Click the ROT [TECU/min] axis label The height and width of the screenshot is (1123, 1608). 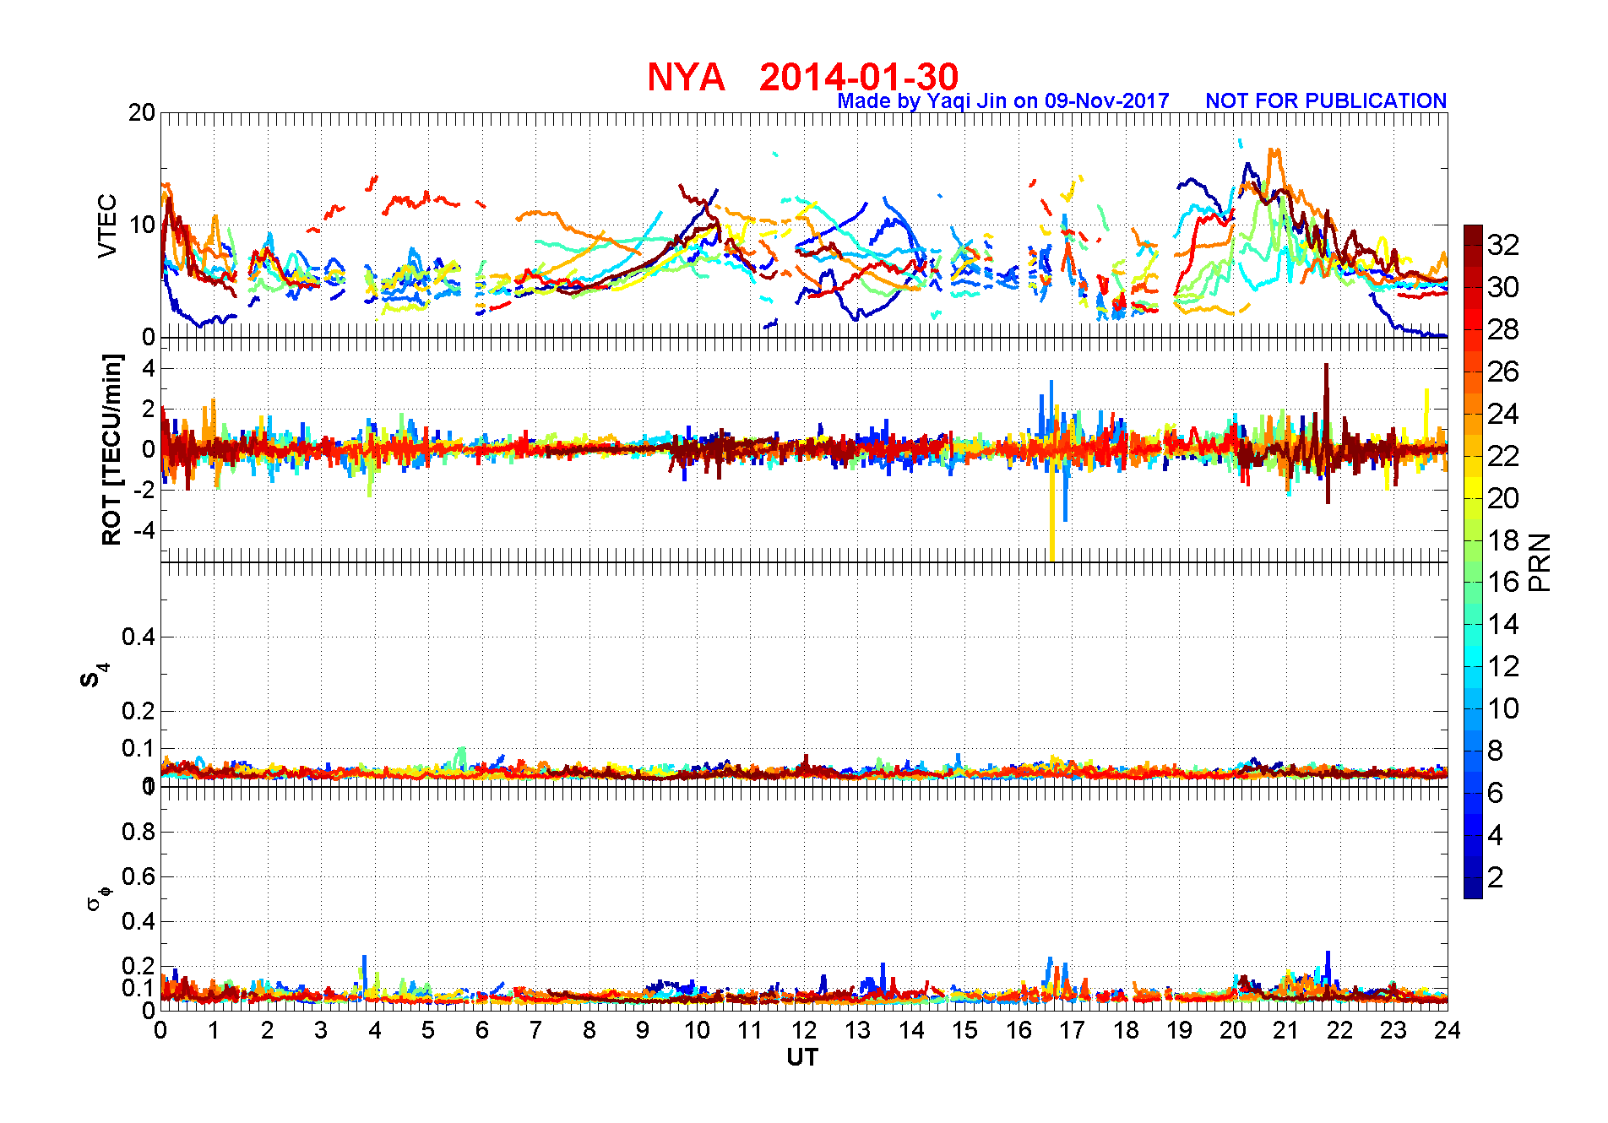click(x=111, y=450)
